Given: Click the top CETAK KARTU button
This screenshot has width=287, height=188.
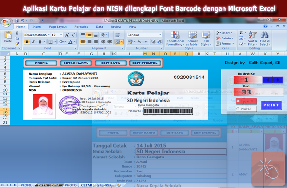Looking at the screenshot, I should [x=76, y=63].
